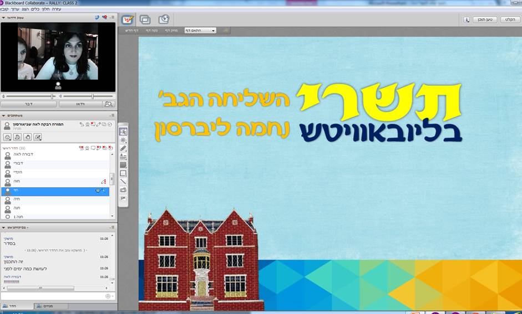Viewport: 522px width, 314px height.
Task: Click the Step Away status button
Action: [17, 137]
